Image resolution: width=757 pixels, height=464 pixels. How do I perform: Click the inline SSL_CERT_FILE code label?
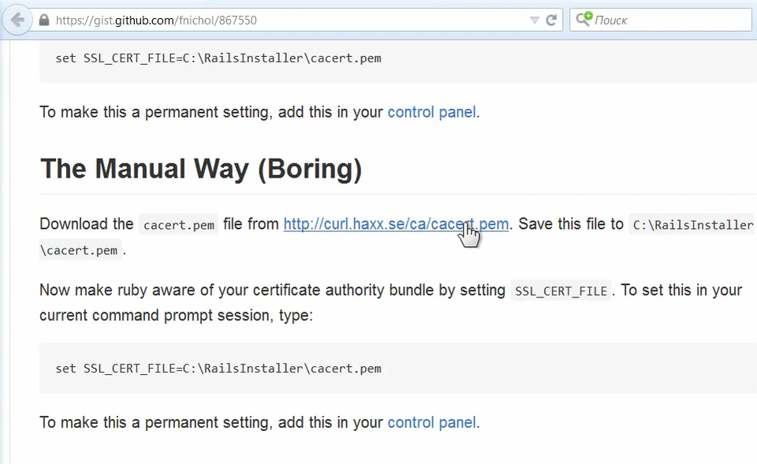click(x=561, y=291)
